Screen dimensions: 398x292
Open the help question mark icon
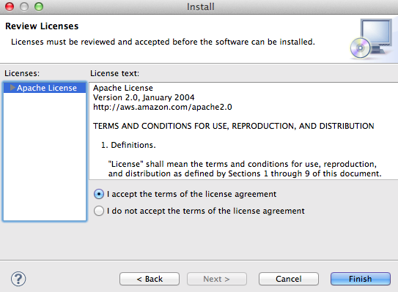click(18, 279)
